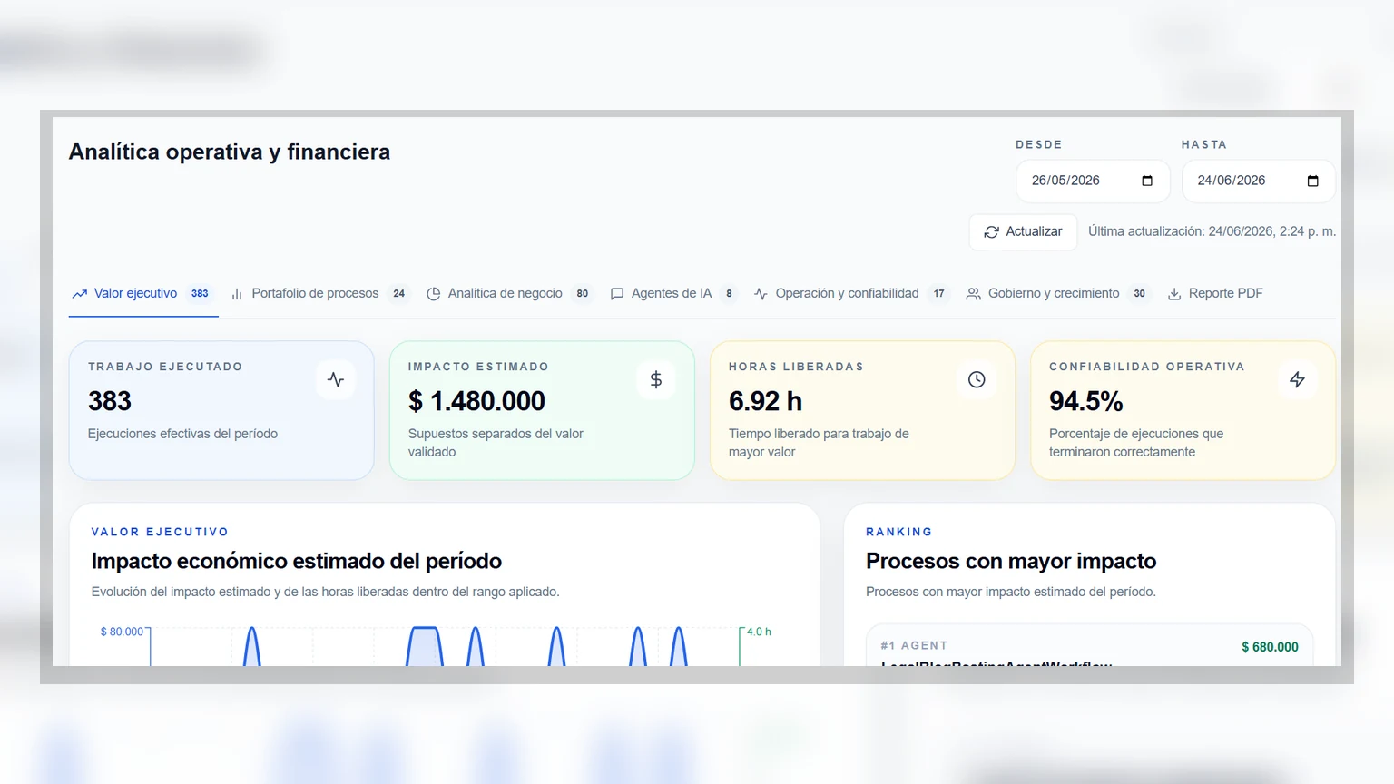Viewport: 1394px width, 784px height.
Task: Click the 30 badge on Gobierno y crecimiento
Action: (1139, 293)
